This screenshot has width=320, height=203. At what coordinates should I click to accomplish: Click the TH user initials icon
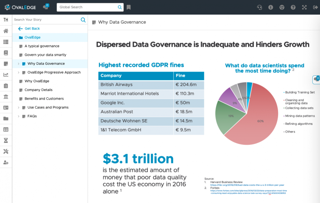(x=6, y=20)
